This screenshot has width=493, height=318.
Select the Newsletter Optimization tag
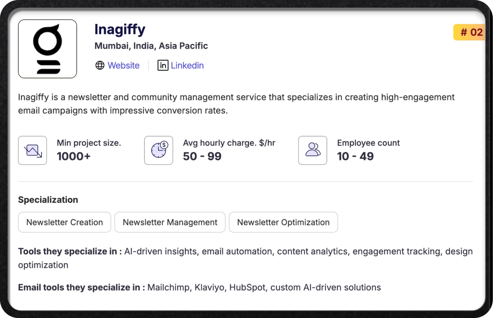pyautogui.click(x=283, y=223)
